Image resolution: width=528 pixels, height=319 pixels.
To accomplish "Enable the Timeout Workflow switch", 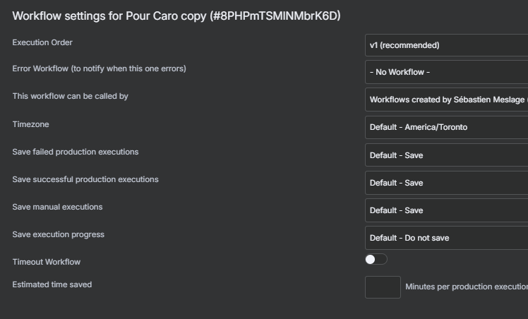I will pyautogui.click(x=376, y=259).
